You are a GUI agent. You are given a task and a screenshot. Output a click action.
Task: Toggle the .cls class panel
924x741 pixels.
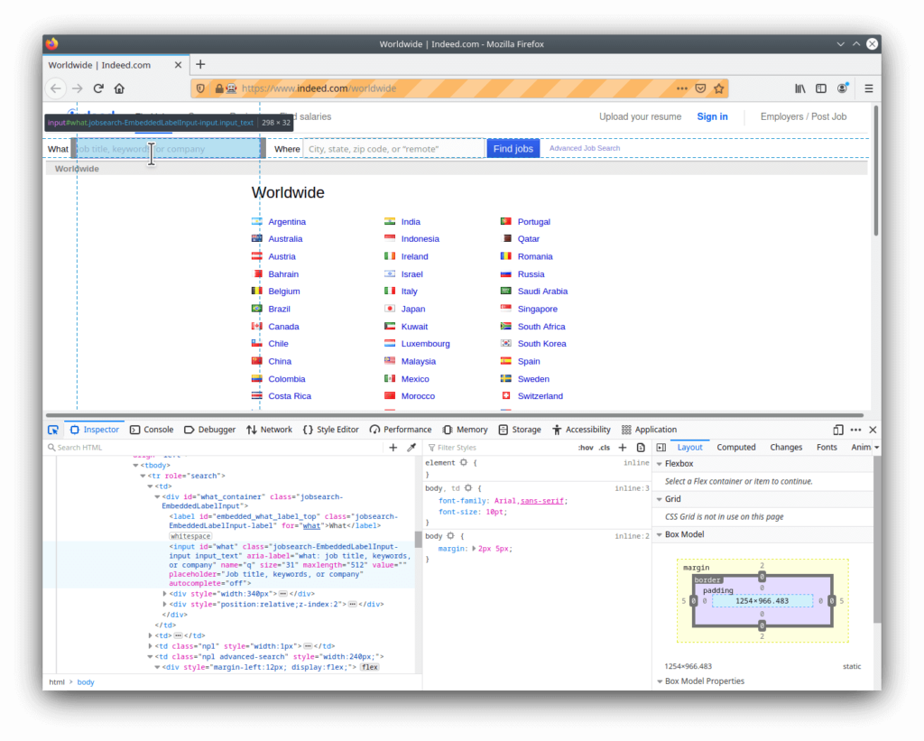[x=604, y=448]
